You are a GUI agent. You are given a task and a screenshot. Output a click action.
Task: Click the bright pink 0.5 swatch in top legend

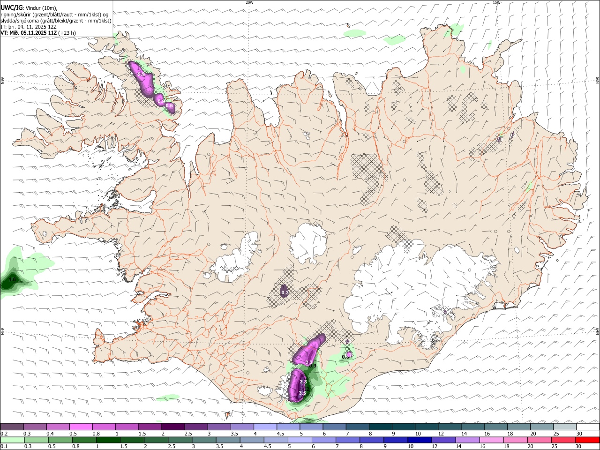tap(81, 427)
